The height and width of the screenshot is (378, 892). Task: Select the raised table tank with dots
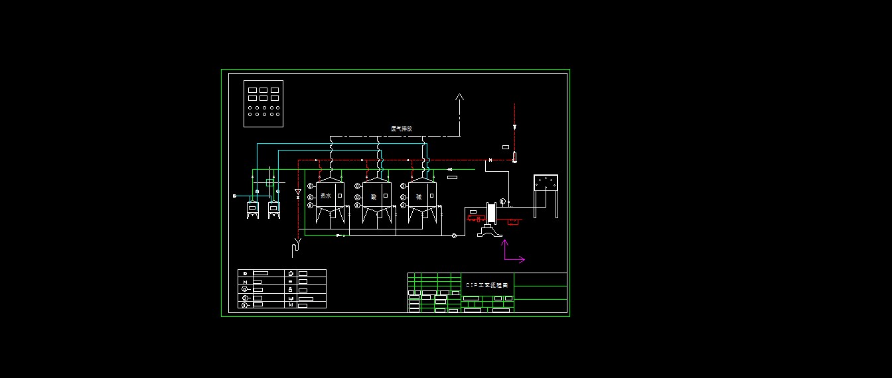[x=546, y=196]
